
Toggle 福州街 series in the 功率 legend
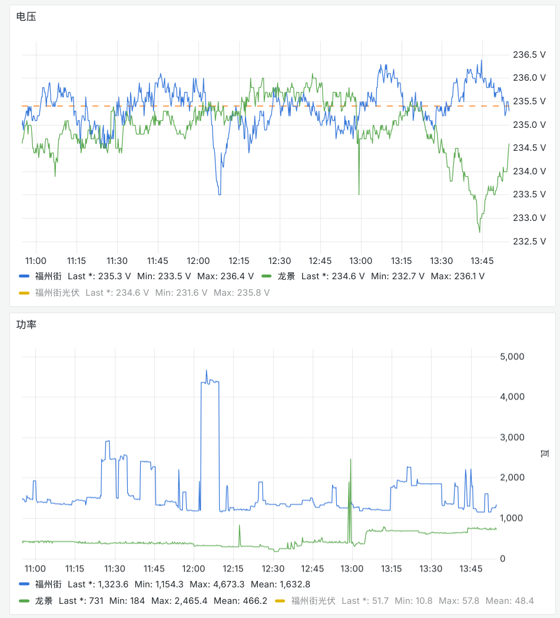pyautogui.click(x=48, y=584)
